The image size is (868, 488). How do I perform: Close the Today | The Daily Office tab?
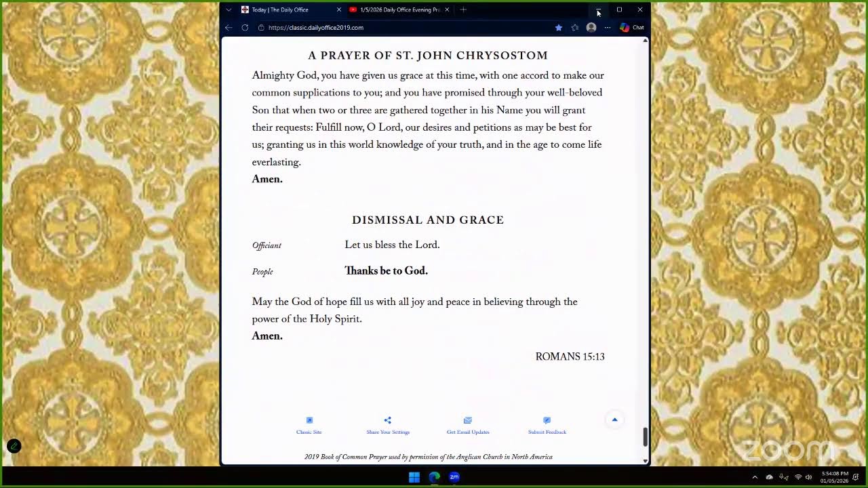click(339, 9)
